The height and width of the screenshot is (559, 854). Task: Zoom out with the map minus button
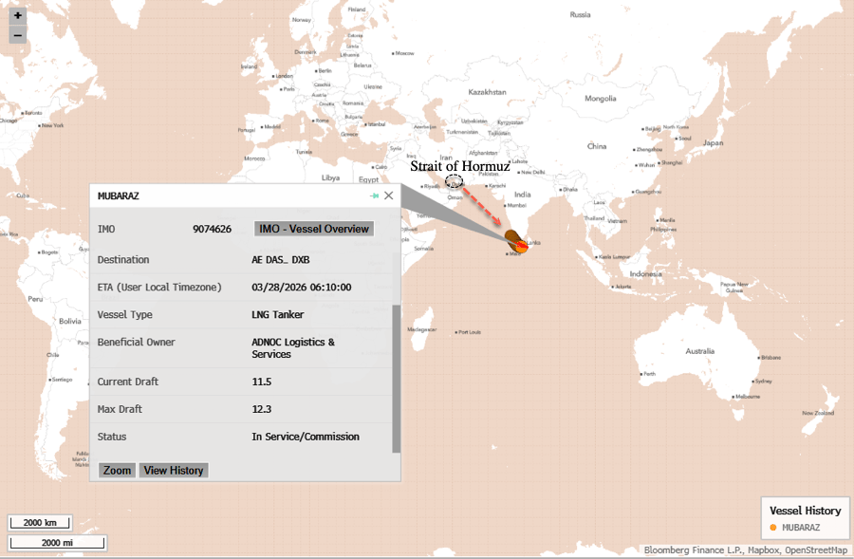tap(17, 35)
